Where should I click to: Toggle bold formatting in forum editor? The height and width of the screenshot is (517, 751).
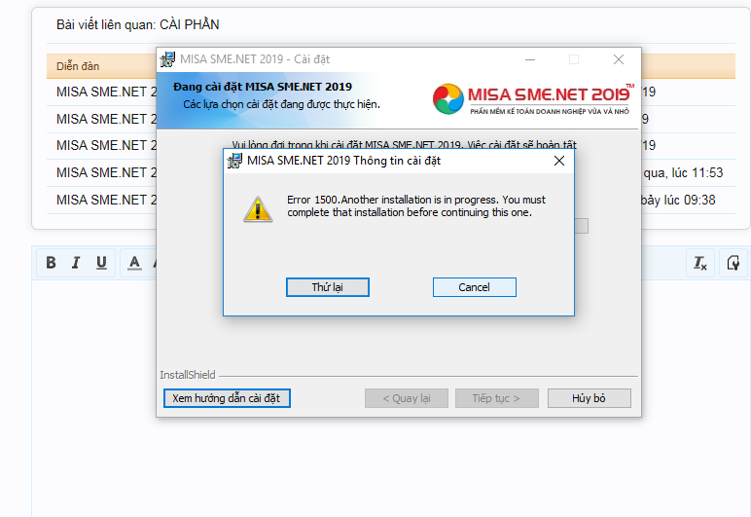[x=51, y=263]
